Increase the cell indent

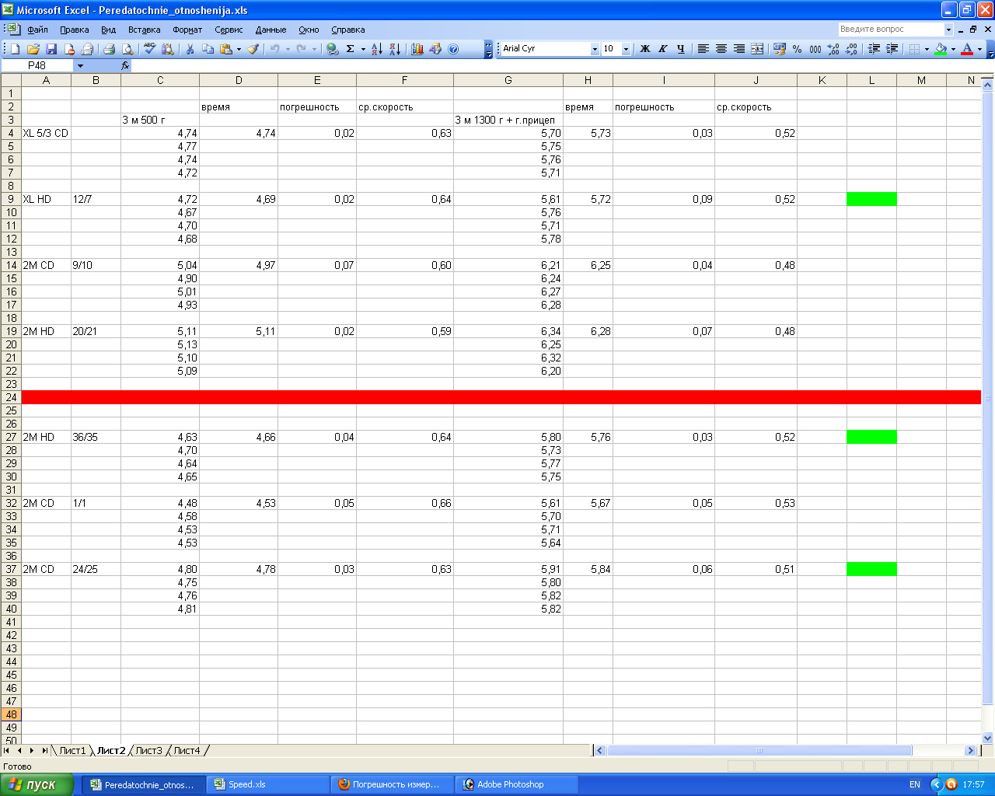pos(892,49)
